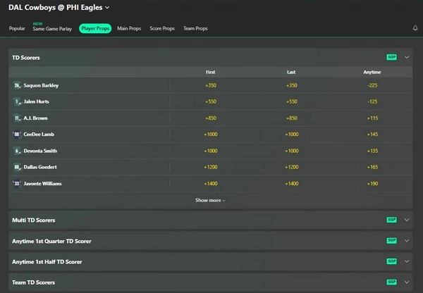Viewport: 423px width, 293px height.
Task: Click Saquon Barkley's jersey icon
Action: tap(17, 85)
